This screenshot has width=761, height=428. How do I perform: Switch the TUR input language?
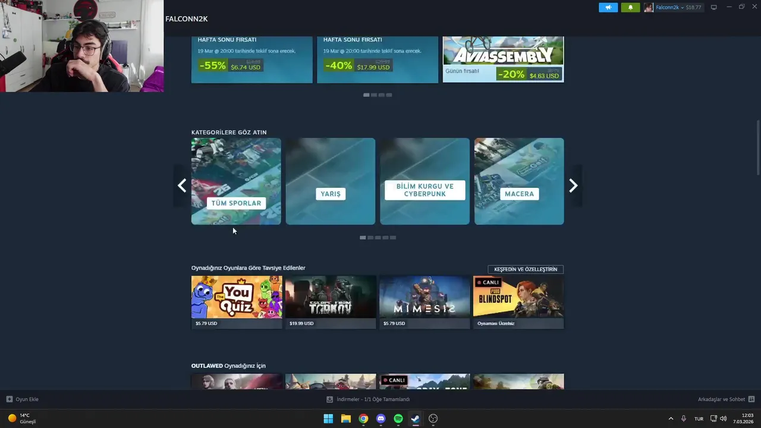pyautogui.click(x=699, y=418)
